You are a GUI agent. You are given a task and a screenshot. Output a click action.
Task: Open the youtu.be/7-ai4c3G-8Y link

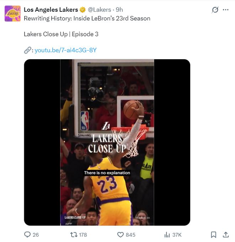coord(66,50)
